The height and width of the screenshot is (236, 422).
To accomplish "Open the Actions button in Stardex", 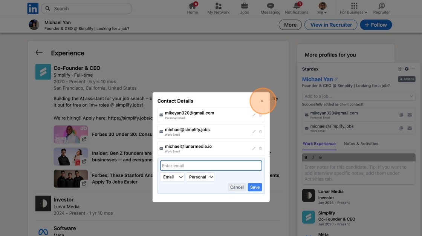I will [407, 79].
